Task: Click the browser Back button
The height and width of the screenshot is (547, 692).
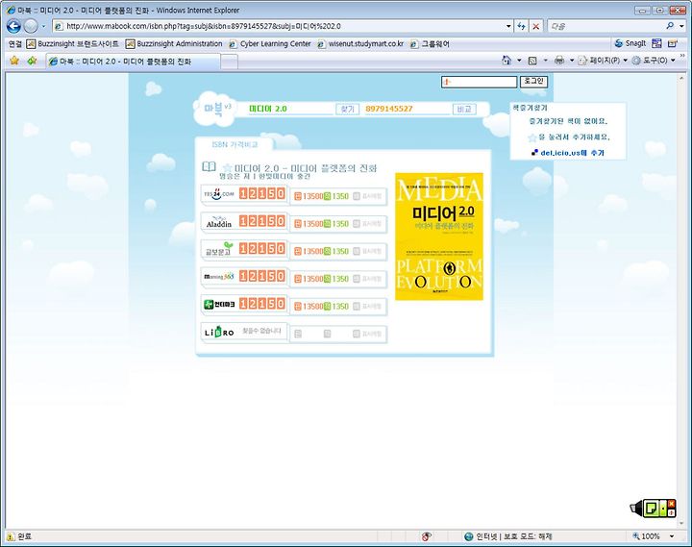Action: pos(13,26)
